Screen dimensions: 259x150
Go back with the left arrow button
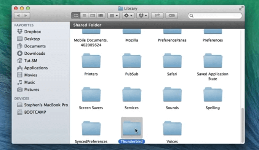(x=18, y=16)
